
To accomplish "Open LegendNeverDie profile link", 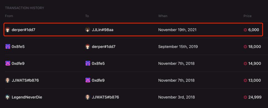I will [27, 97].
